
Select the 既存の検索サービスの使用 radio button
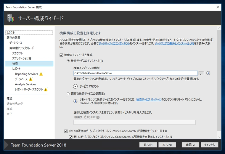click(x=68, y=94)
